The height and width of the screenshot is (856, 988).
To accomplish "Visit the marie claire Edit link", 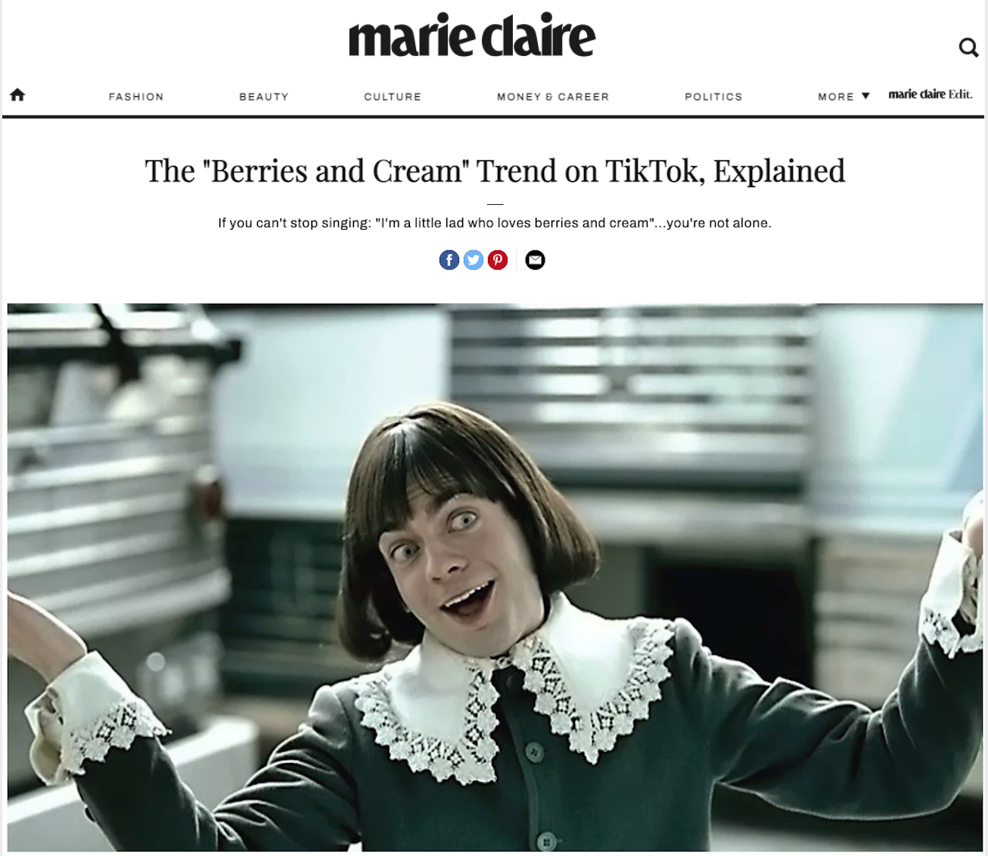I will (x=931, y=95).
